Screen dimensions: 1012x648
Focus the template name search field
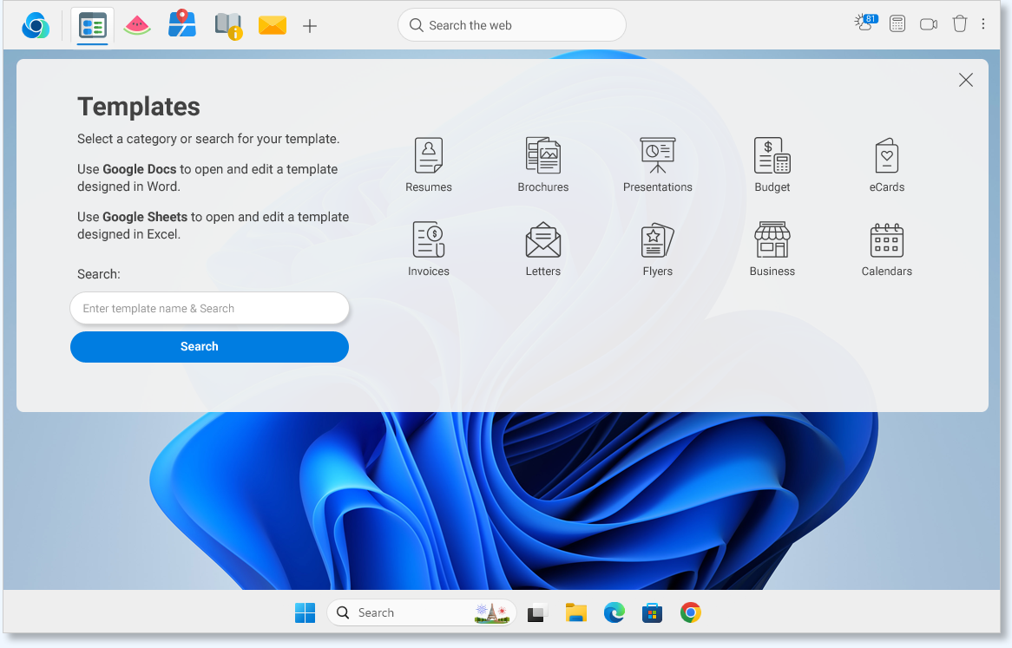click(209, 308)
